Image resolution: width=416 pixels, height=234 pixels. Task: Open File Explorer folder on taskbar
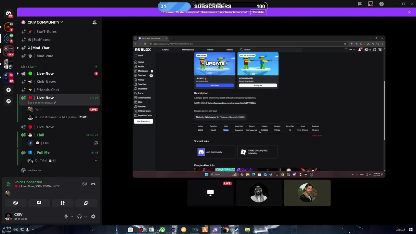[x=247, y=230]
